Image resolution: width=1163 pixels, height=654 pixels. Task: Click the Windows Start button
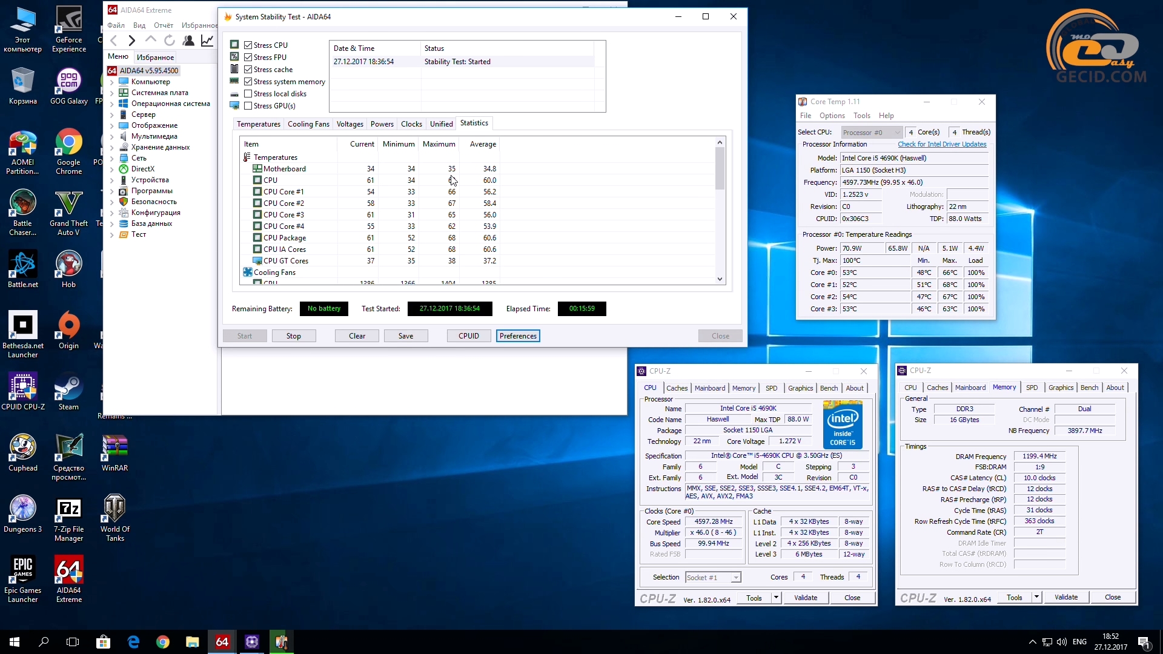(15, 642)
